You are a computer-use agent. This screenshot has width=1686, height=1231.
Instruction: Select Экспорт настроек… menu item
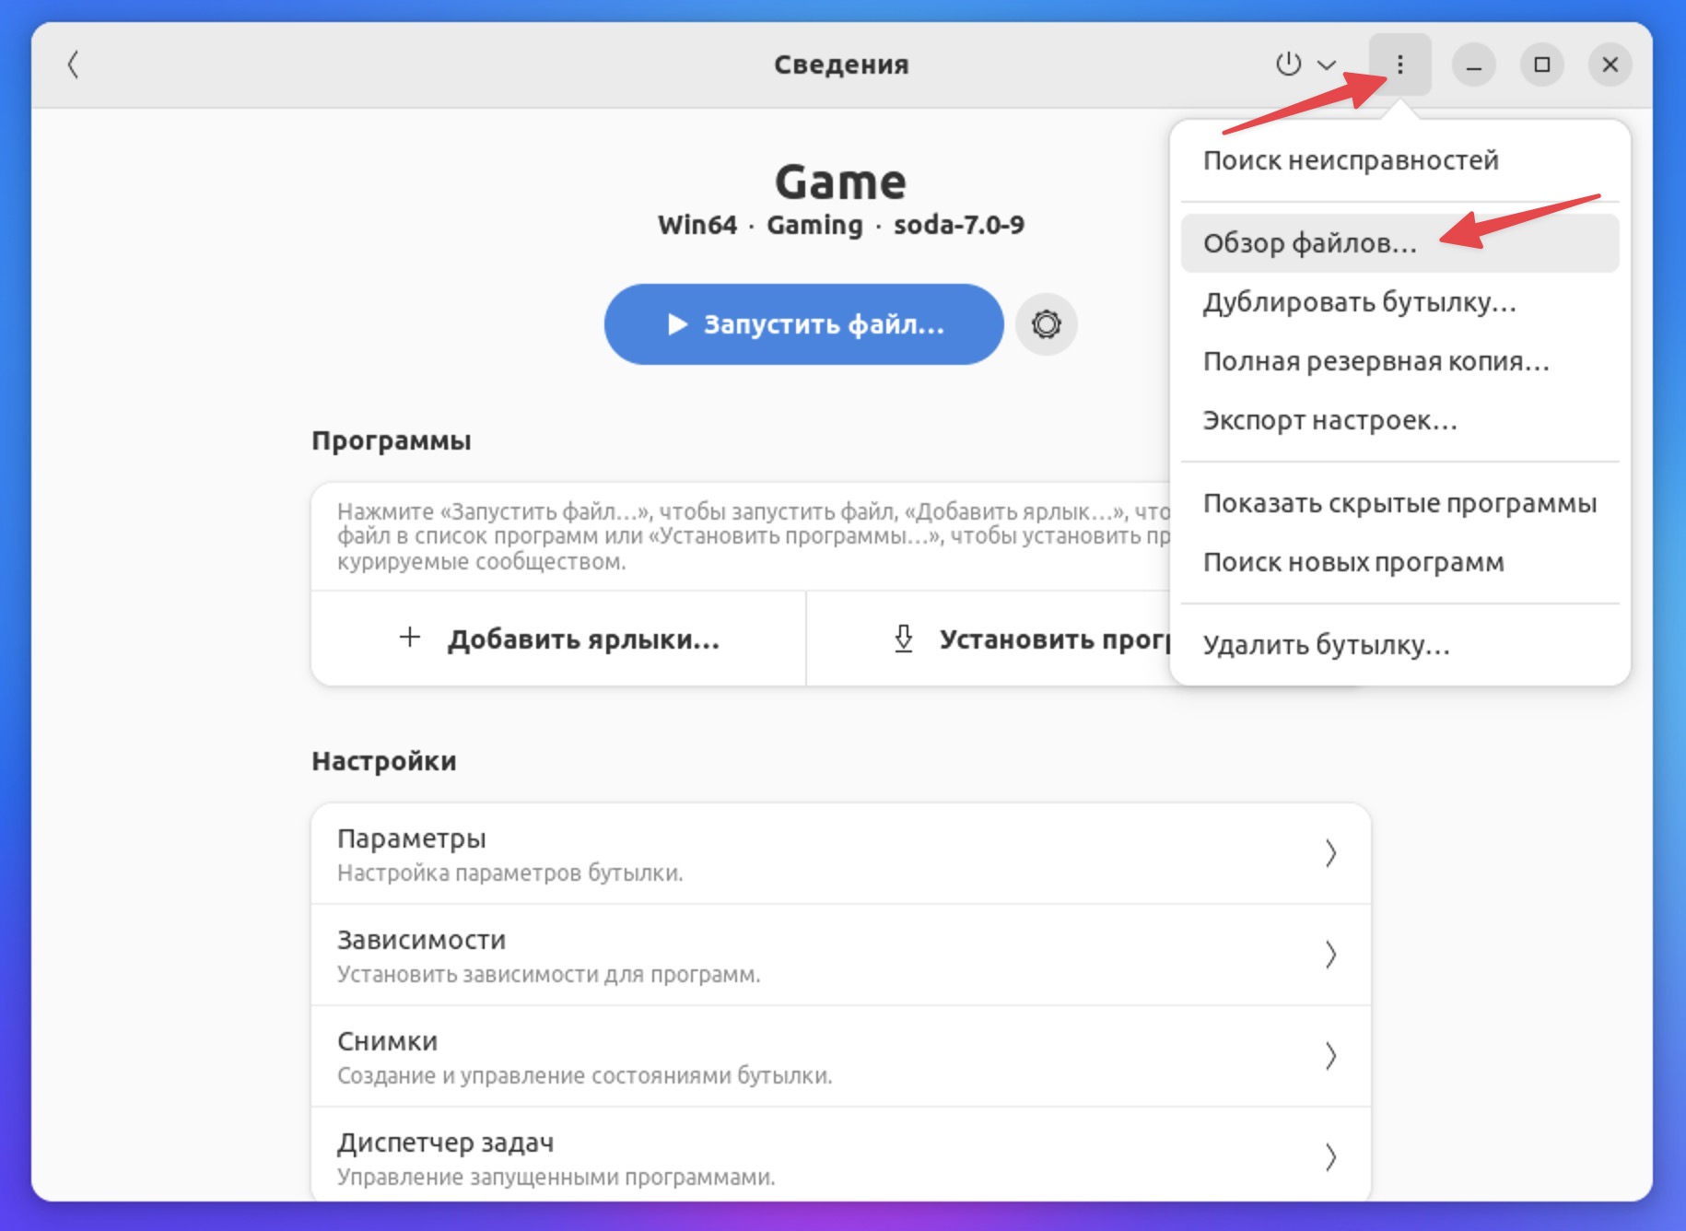tap(1399, 420)
